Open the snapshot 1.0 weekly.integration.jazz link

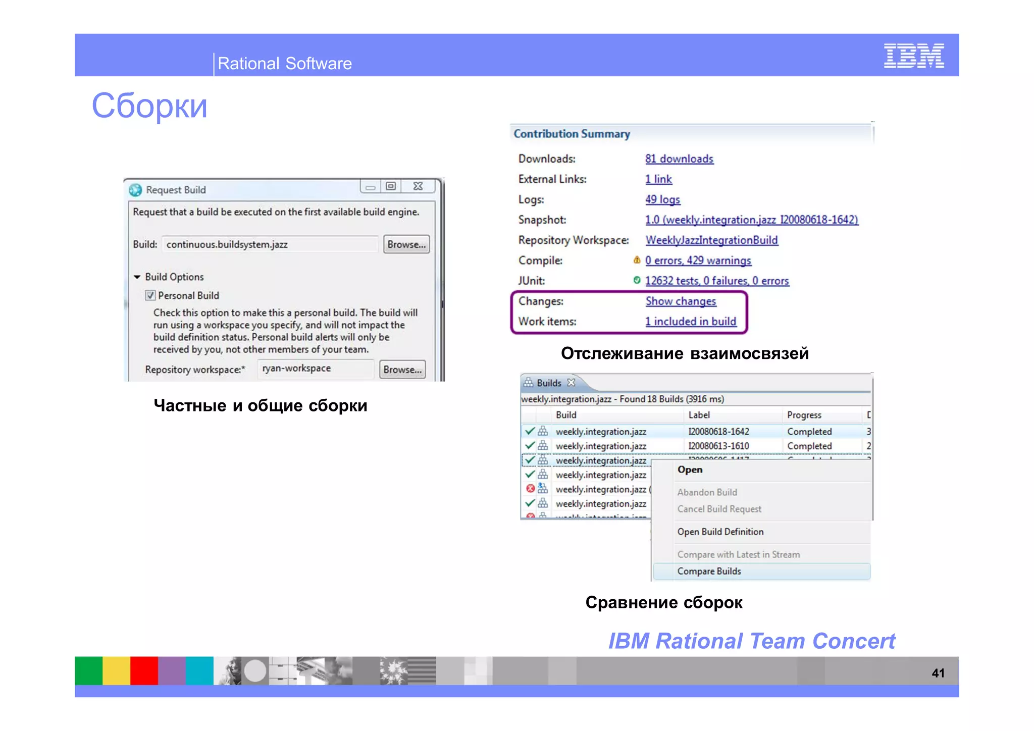(752, 220)
